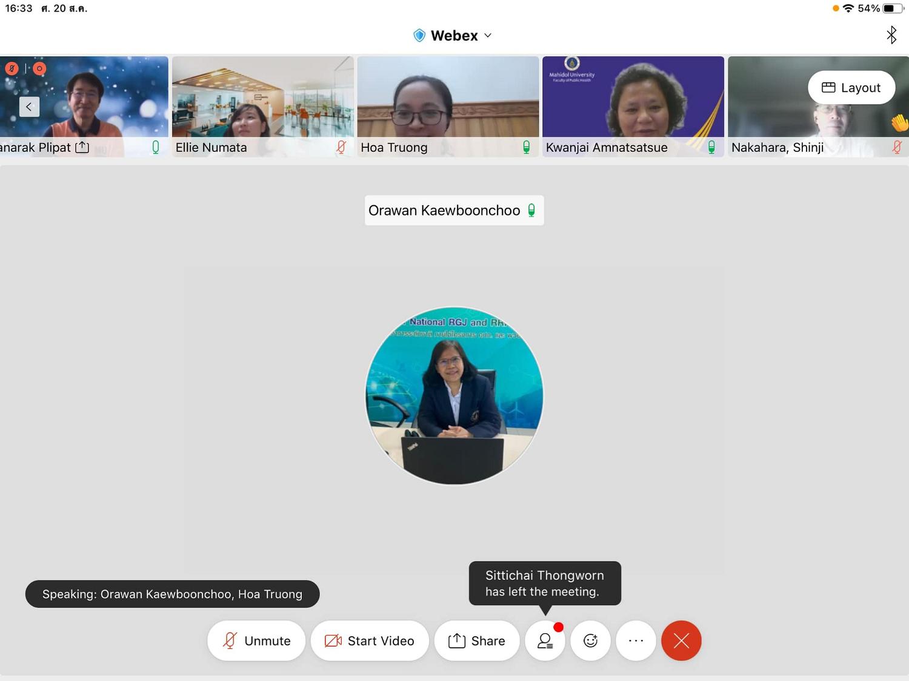This screenshot has height=681, width=909.
Task: Open more options with the three dots
Action: 636,640
